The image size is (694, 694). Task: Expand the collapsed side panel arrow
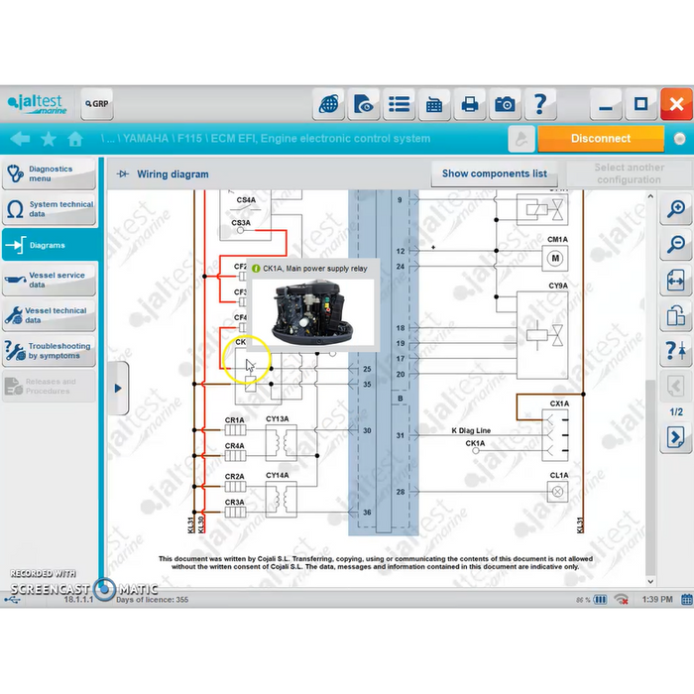coord(118,388)
